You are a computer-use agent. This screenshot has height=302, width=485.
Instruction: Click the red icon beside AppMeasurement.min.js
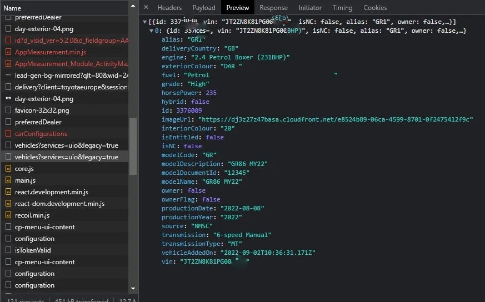(8, 52)
